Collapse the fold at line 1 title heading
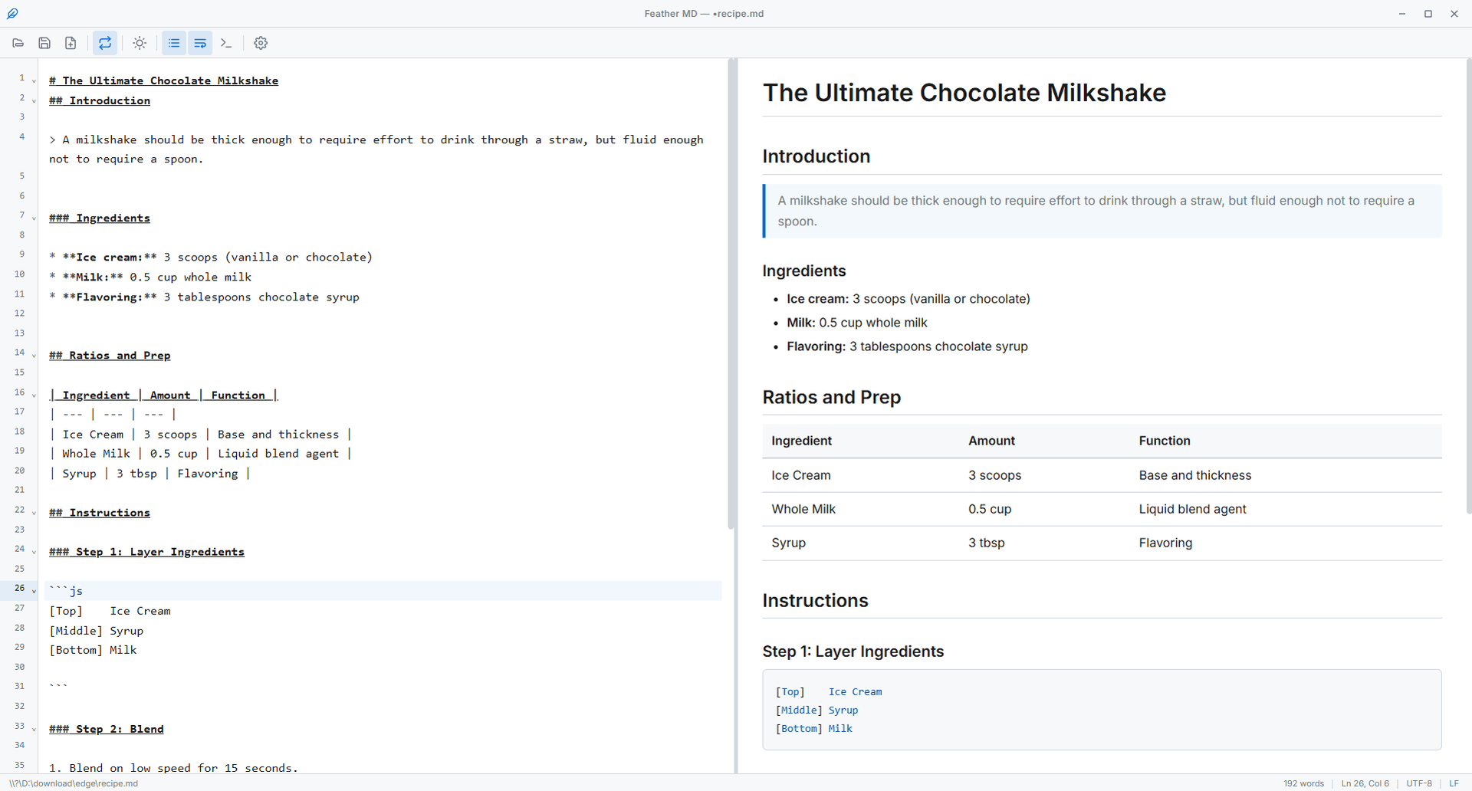 pos(34,80)
